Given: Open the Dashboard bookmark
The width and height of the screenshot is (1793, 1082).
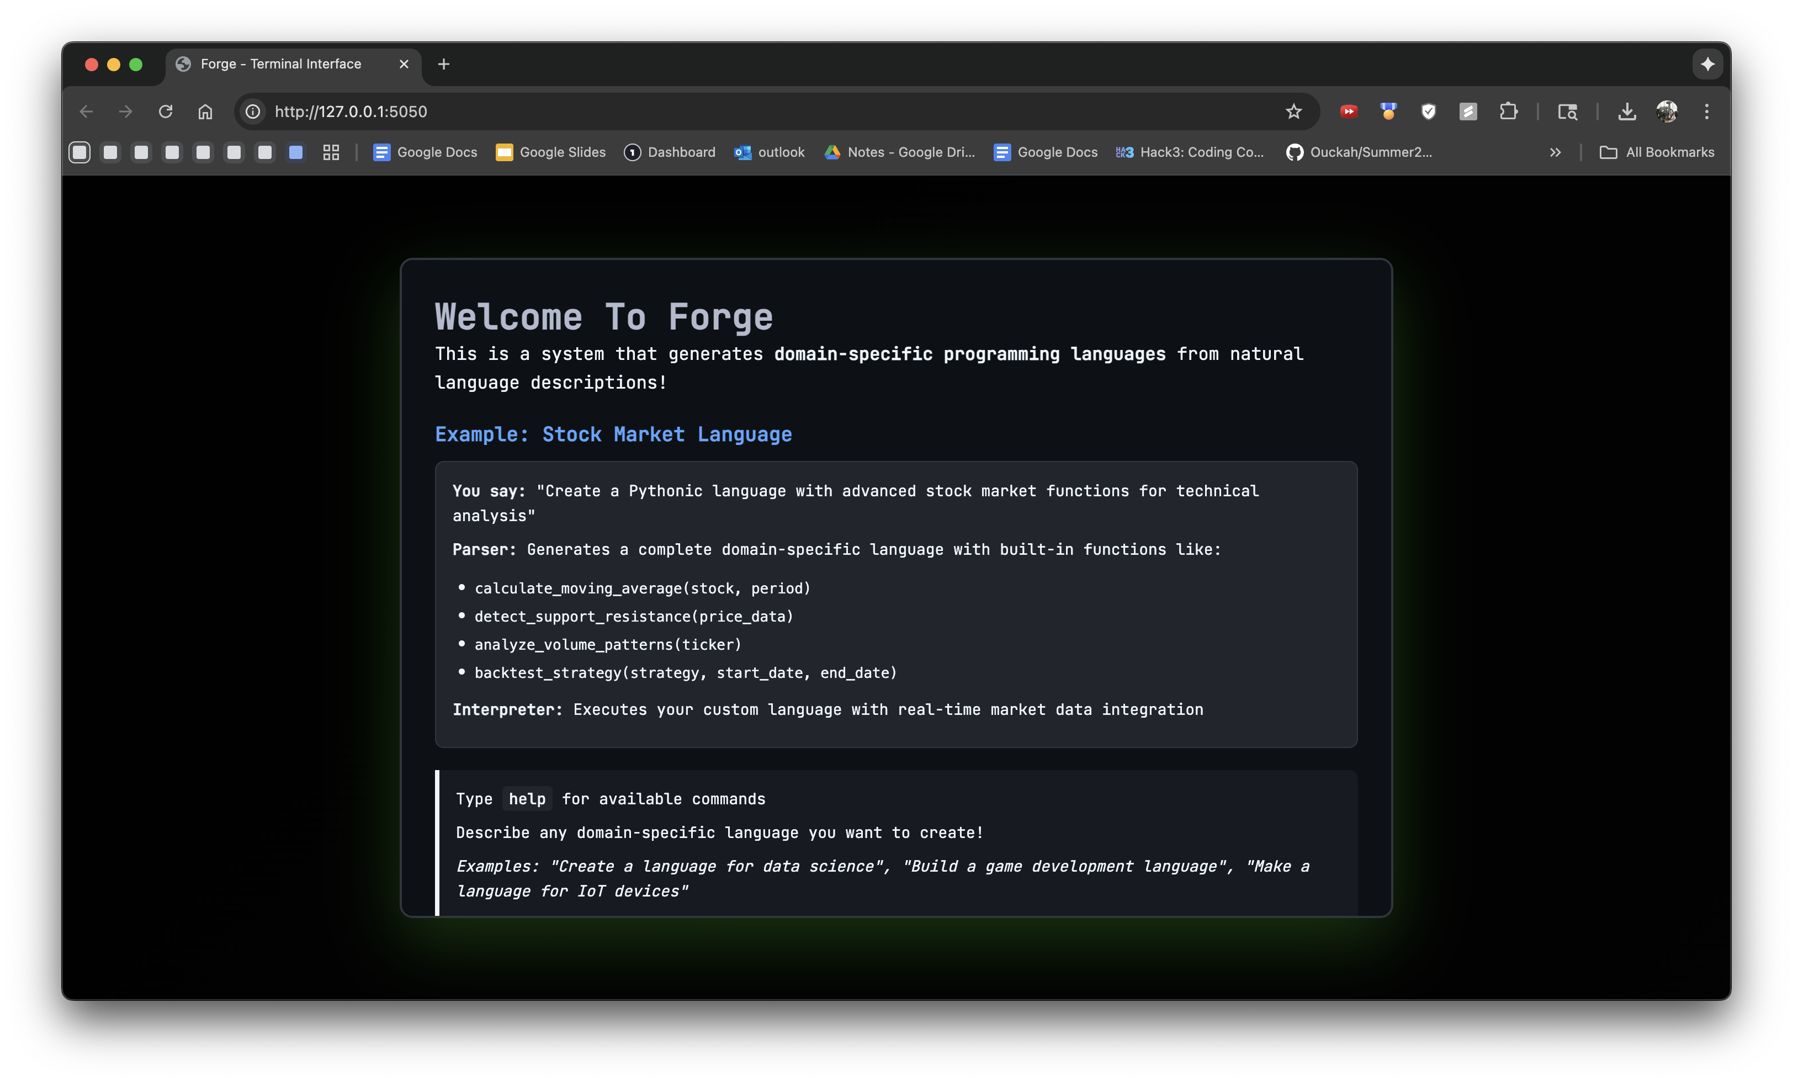Looking at the screenshot, I should pos(670,152).
